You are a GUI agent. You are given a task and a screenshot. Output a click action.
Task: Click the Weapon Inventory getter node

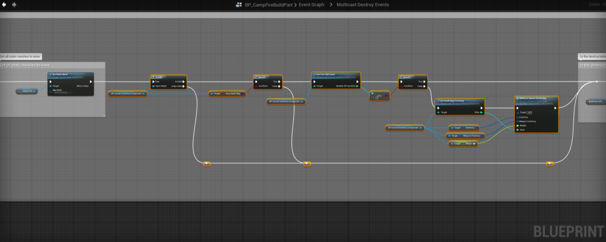click(465, 135)
